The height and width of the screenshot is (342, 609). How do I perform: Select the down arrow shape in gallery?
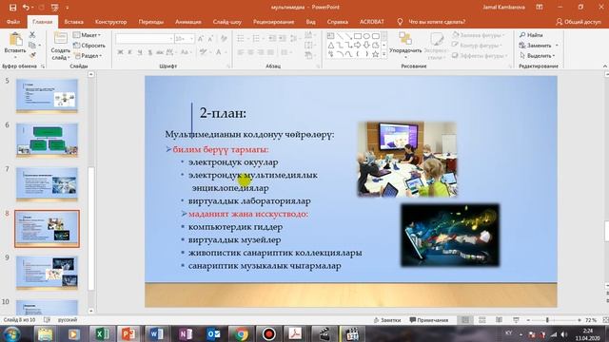[366, 46]
